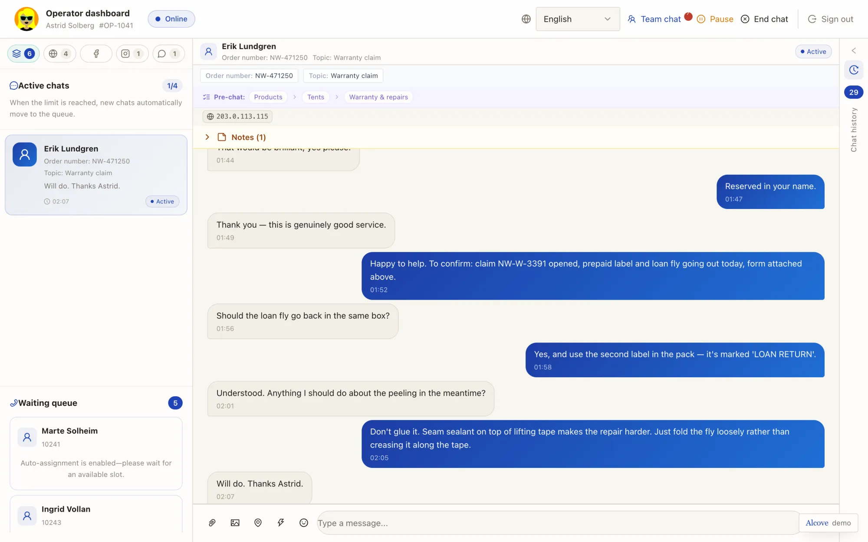Viewport: 868px width, 542px height.
Task: Open the English language dropdown
Action: [x=578, y=19]
